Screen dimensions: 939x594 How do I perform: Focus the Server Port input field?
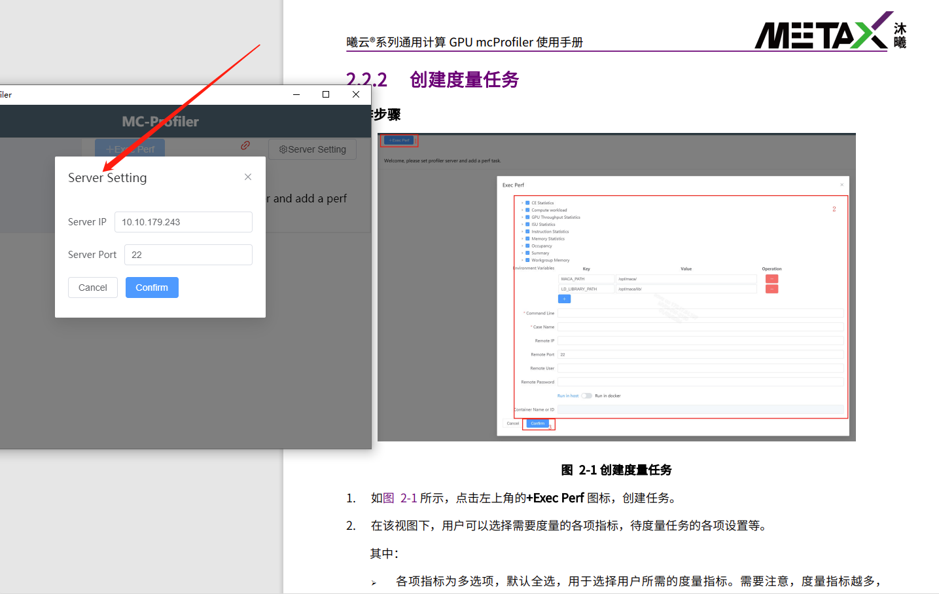(x=188, y=255)
